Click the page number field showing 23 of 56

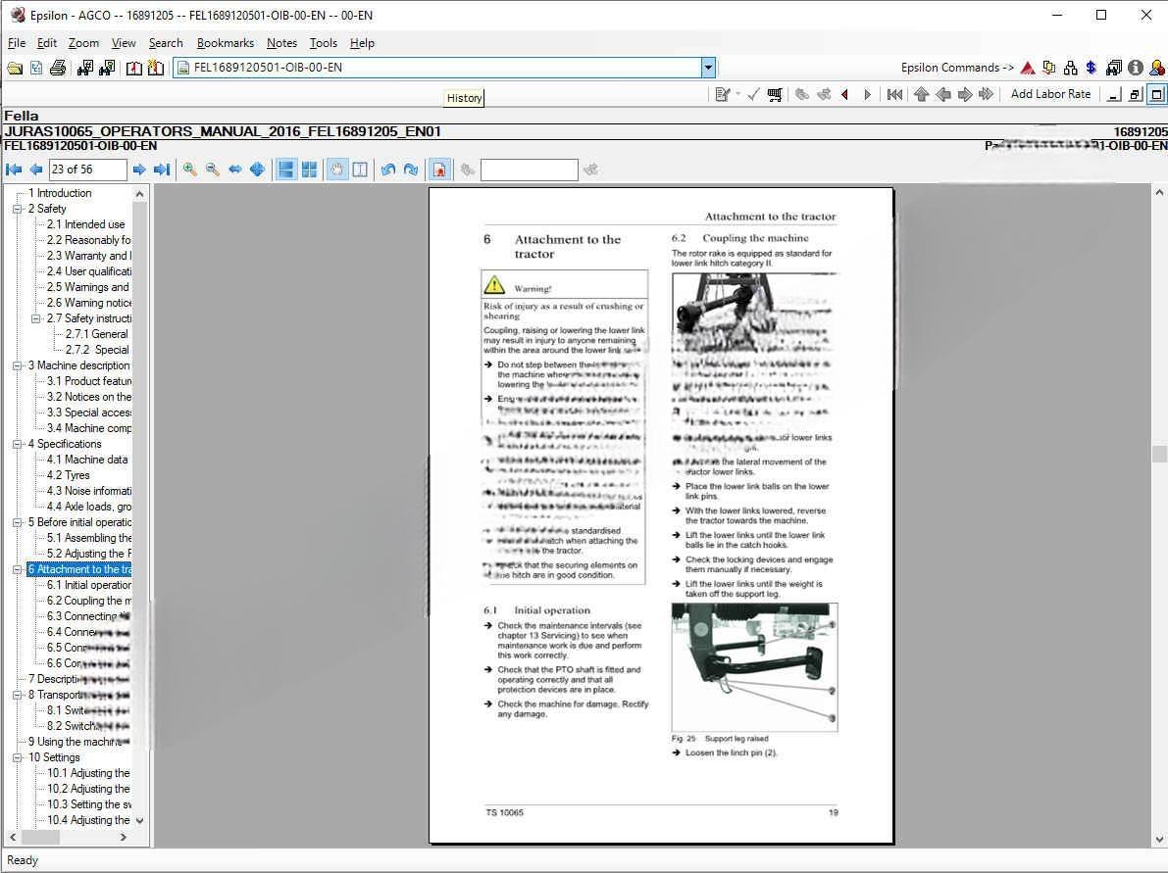87,170
